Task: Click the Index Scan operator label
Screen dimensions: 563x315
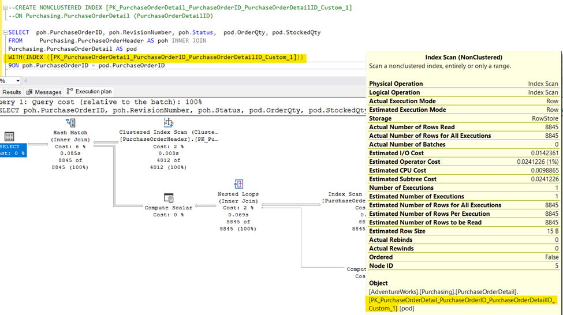Action: (345, 194)
